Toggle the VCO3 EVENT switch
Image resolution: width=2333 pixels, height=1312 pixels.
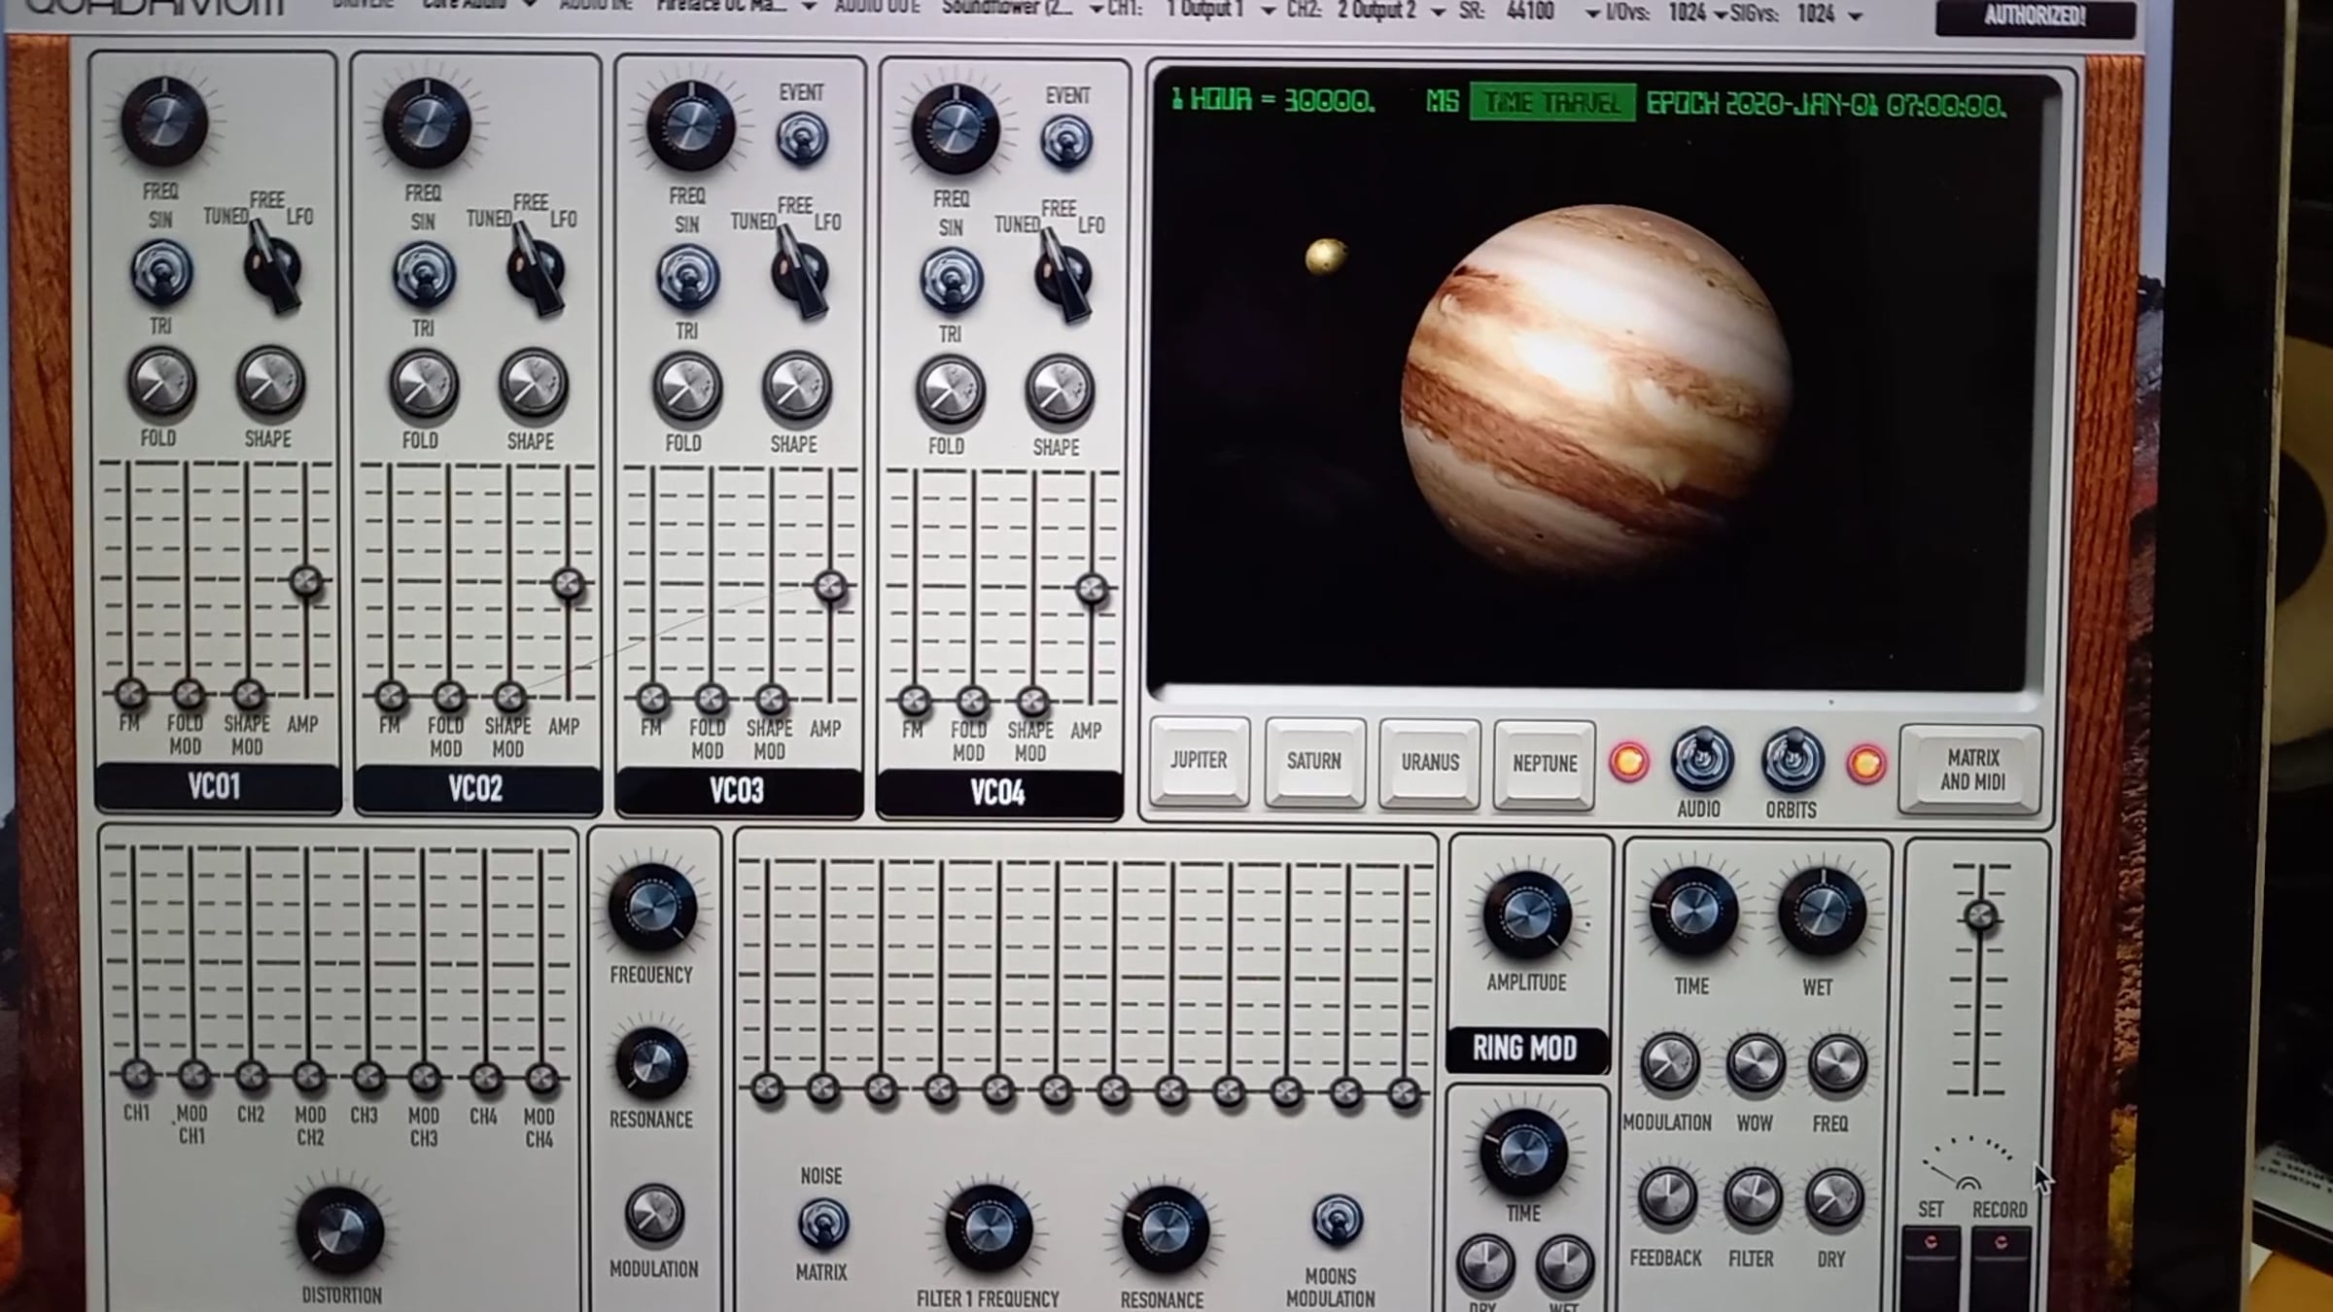pos(802,138)
